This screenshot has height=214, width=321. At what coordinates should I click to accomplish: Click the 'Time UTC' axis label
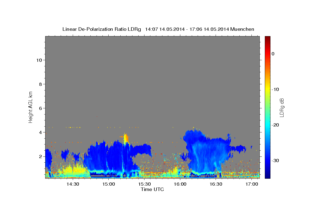(152, 189)
